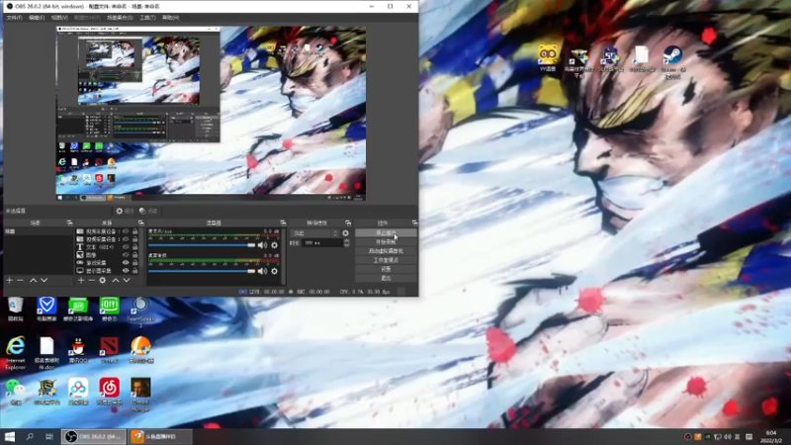Select the TeamSpeak 3 desktop icon
The image size is (791, 445).
[x=140, y=311]
